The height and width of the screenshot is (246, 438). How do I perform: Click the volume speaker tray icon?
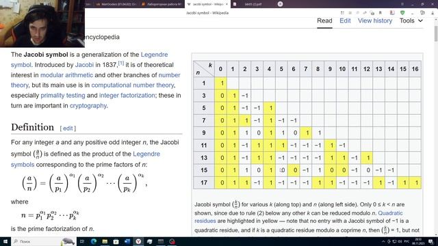click(400, 241)
